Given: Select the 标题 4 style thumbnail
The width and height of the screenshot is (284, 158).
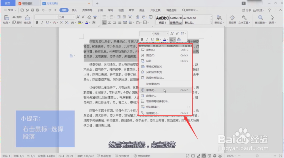Looking at the screenshot, I should [162, 20].
